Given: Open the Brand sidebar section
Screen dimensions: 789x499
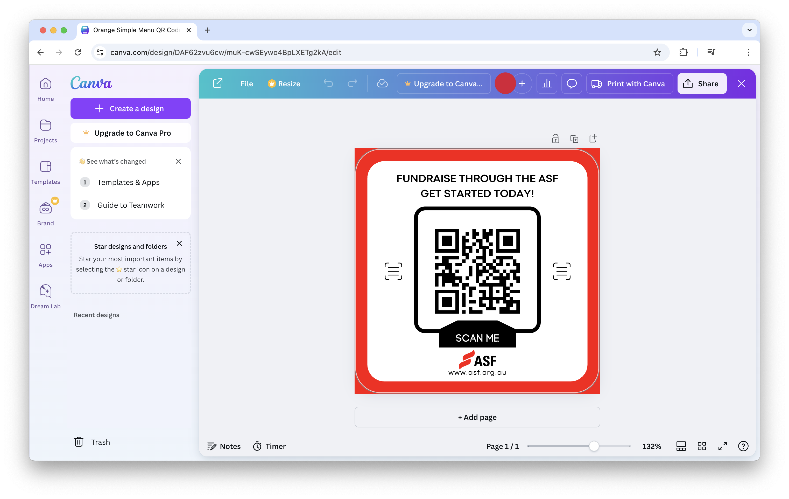Looking at the screenshot, I should coord(46,214).
